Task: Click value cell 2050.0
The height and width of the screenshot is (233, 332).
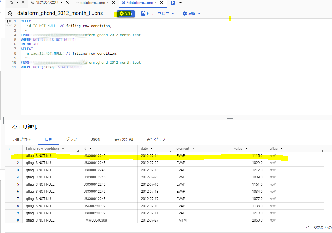Action: pyautogui.click(x=257, y=220)
